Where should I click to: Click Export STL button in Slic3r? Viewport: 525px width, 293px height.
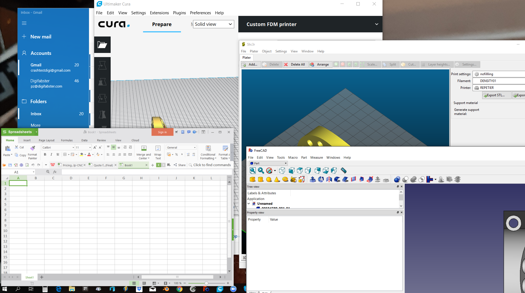(x=497, y=95)
